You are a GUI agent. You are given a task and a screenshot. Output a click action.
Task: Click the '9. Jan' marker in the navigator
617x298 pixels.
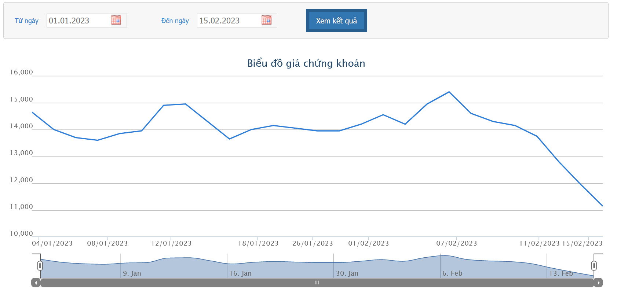click(132, 273)
